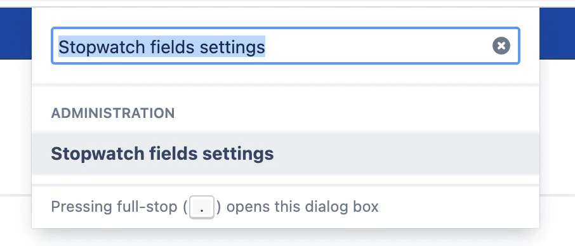Click the empty input area before the clear icon
Image resolution: width=575 pixels, height=246 pixels.
pyautogui.click(x=378, y=46)
